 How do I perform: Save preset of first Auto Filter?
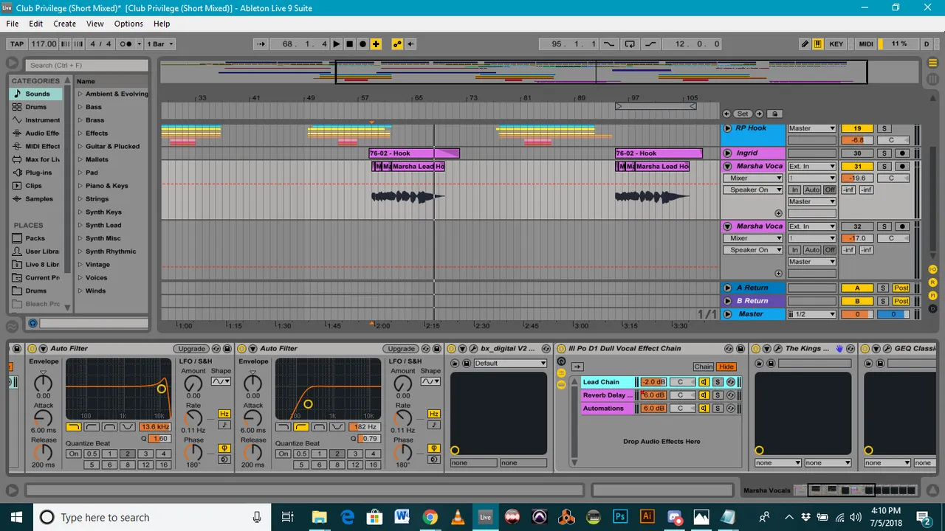click(227, 349)
